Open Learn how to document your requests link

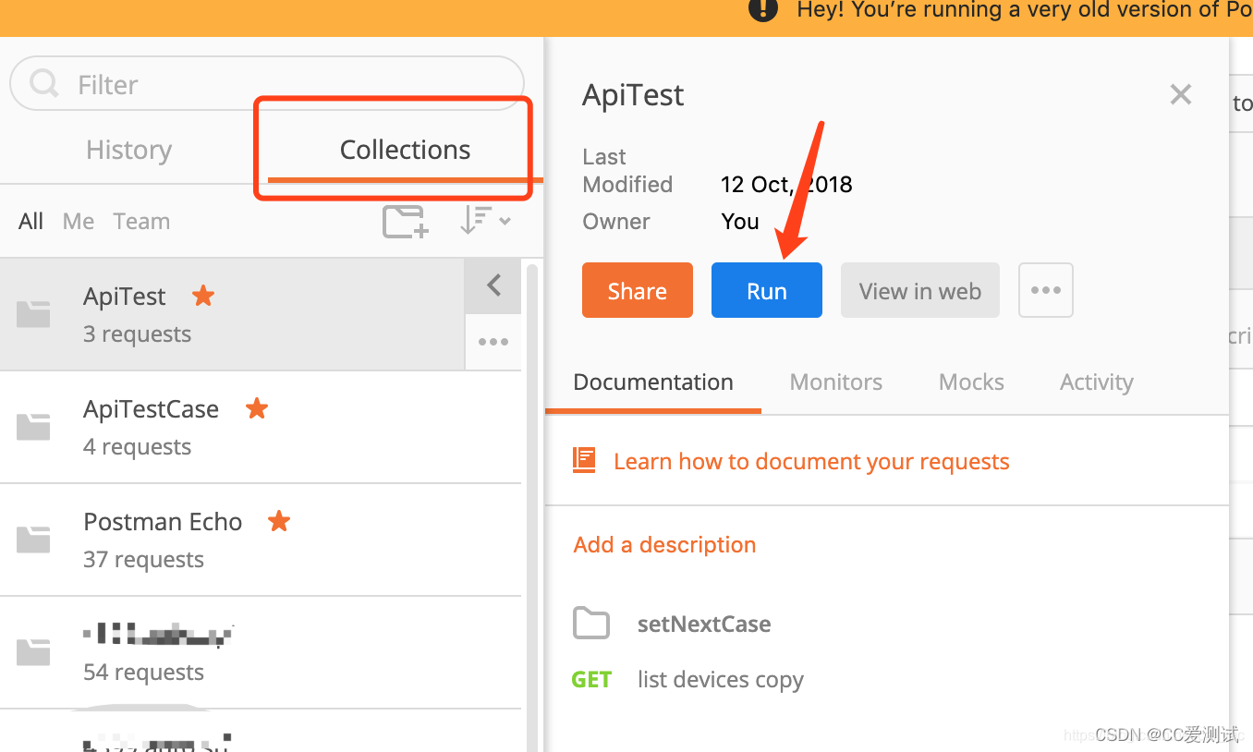point(811,461)
